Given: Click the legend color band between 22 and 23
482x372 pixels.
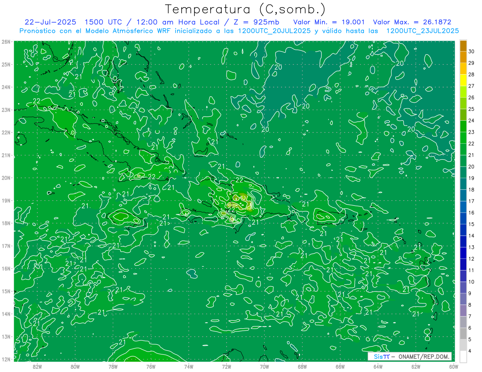Looking at the screenshot, I should click(464, 138).
